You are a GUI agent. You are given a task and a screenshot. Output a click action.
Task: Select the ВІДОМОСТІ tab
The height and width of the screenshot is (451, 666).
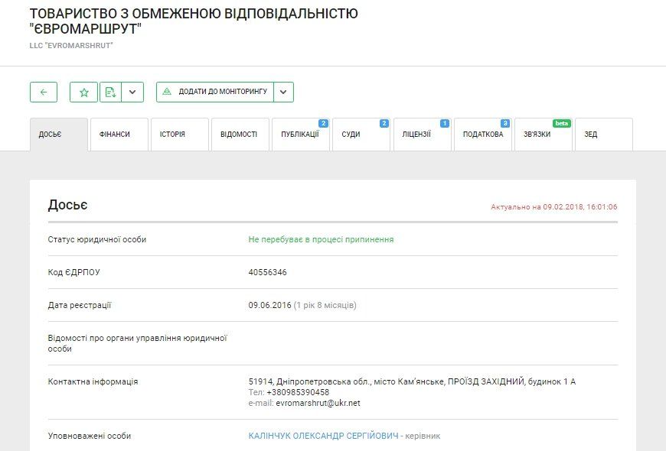[x=240, y=134]
